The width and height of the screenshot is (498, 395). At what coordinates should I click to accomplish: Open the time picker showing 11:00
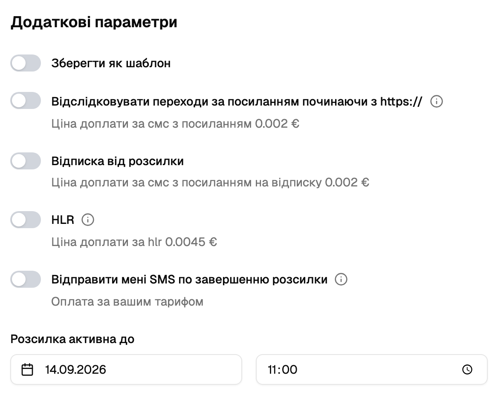pos(372,369)
